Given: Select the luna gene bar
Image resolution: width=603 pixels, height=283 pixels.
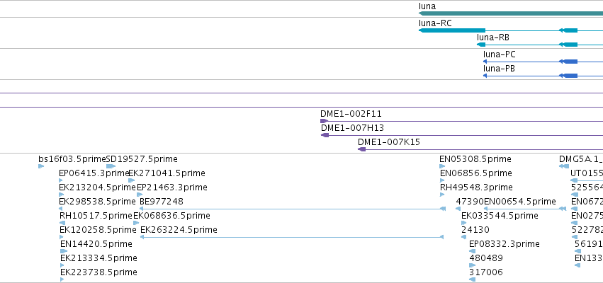Looking at the screenshot, I should [511, 13].
